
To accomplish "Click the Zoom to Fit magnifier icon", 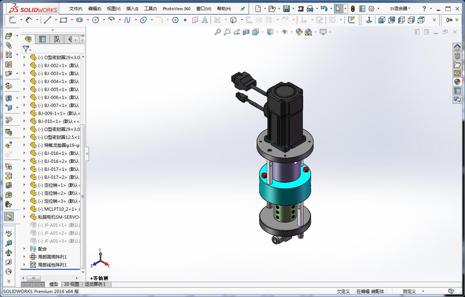I will point(218,32).
